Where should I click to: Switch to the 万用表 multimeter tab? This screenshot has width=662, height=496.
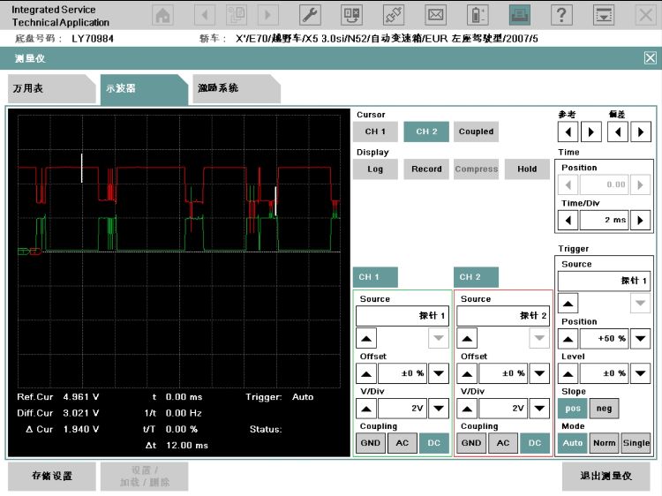pos(51,88)
